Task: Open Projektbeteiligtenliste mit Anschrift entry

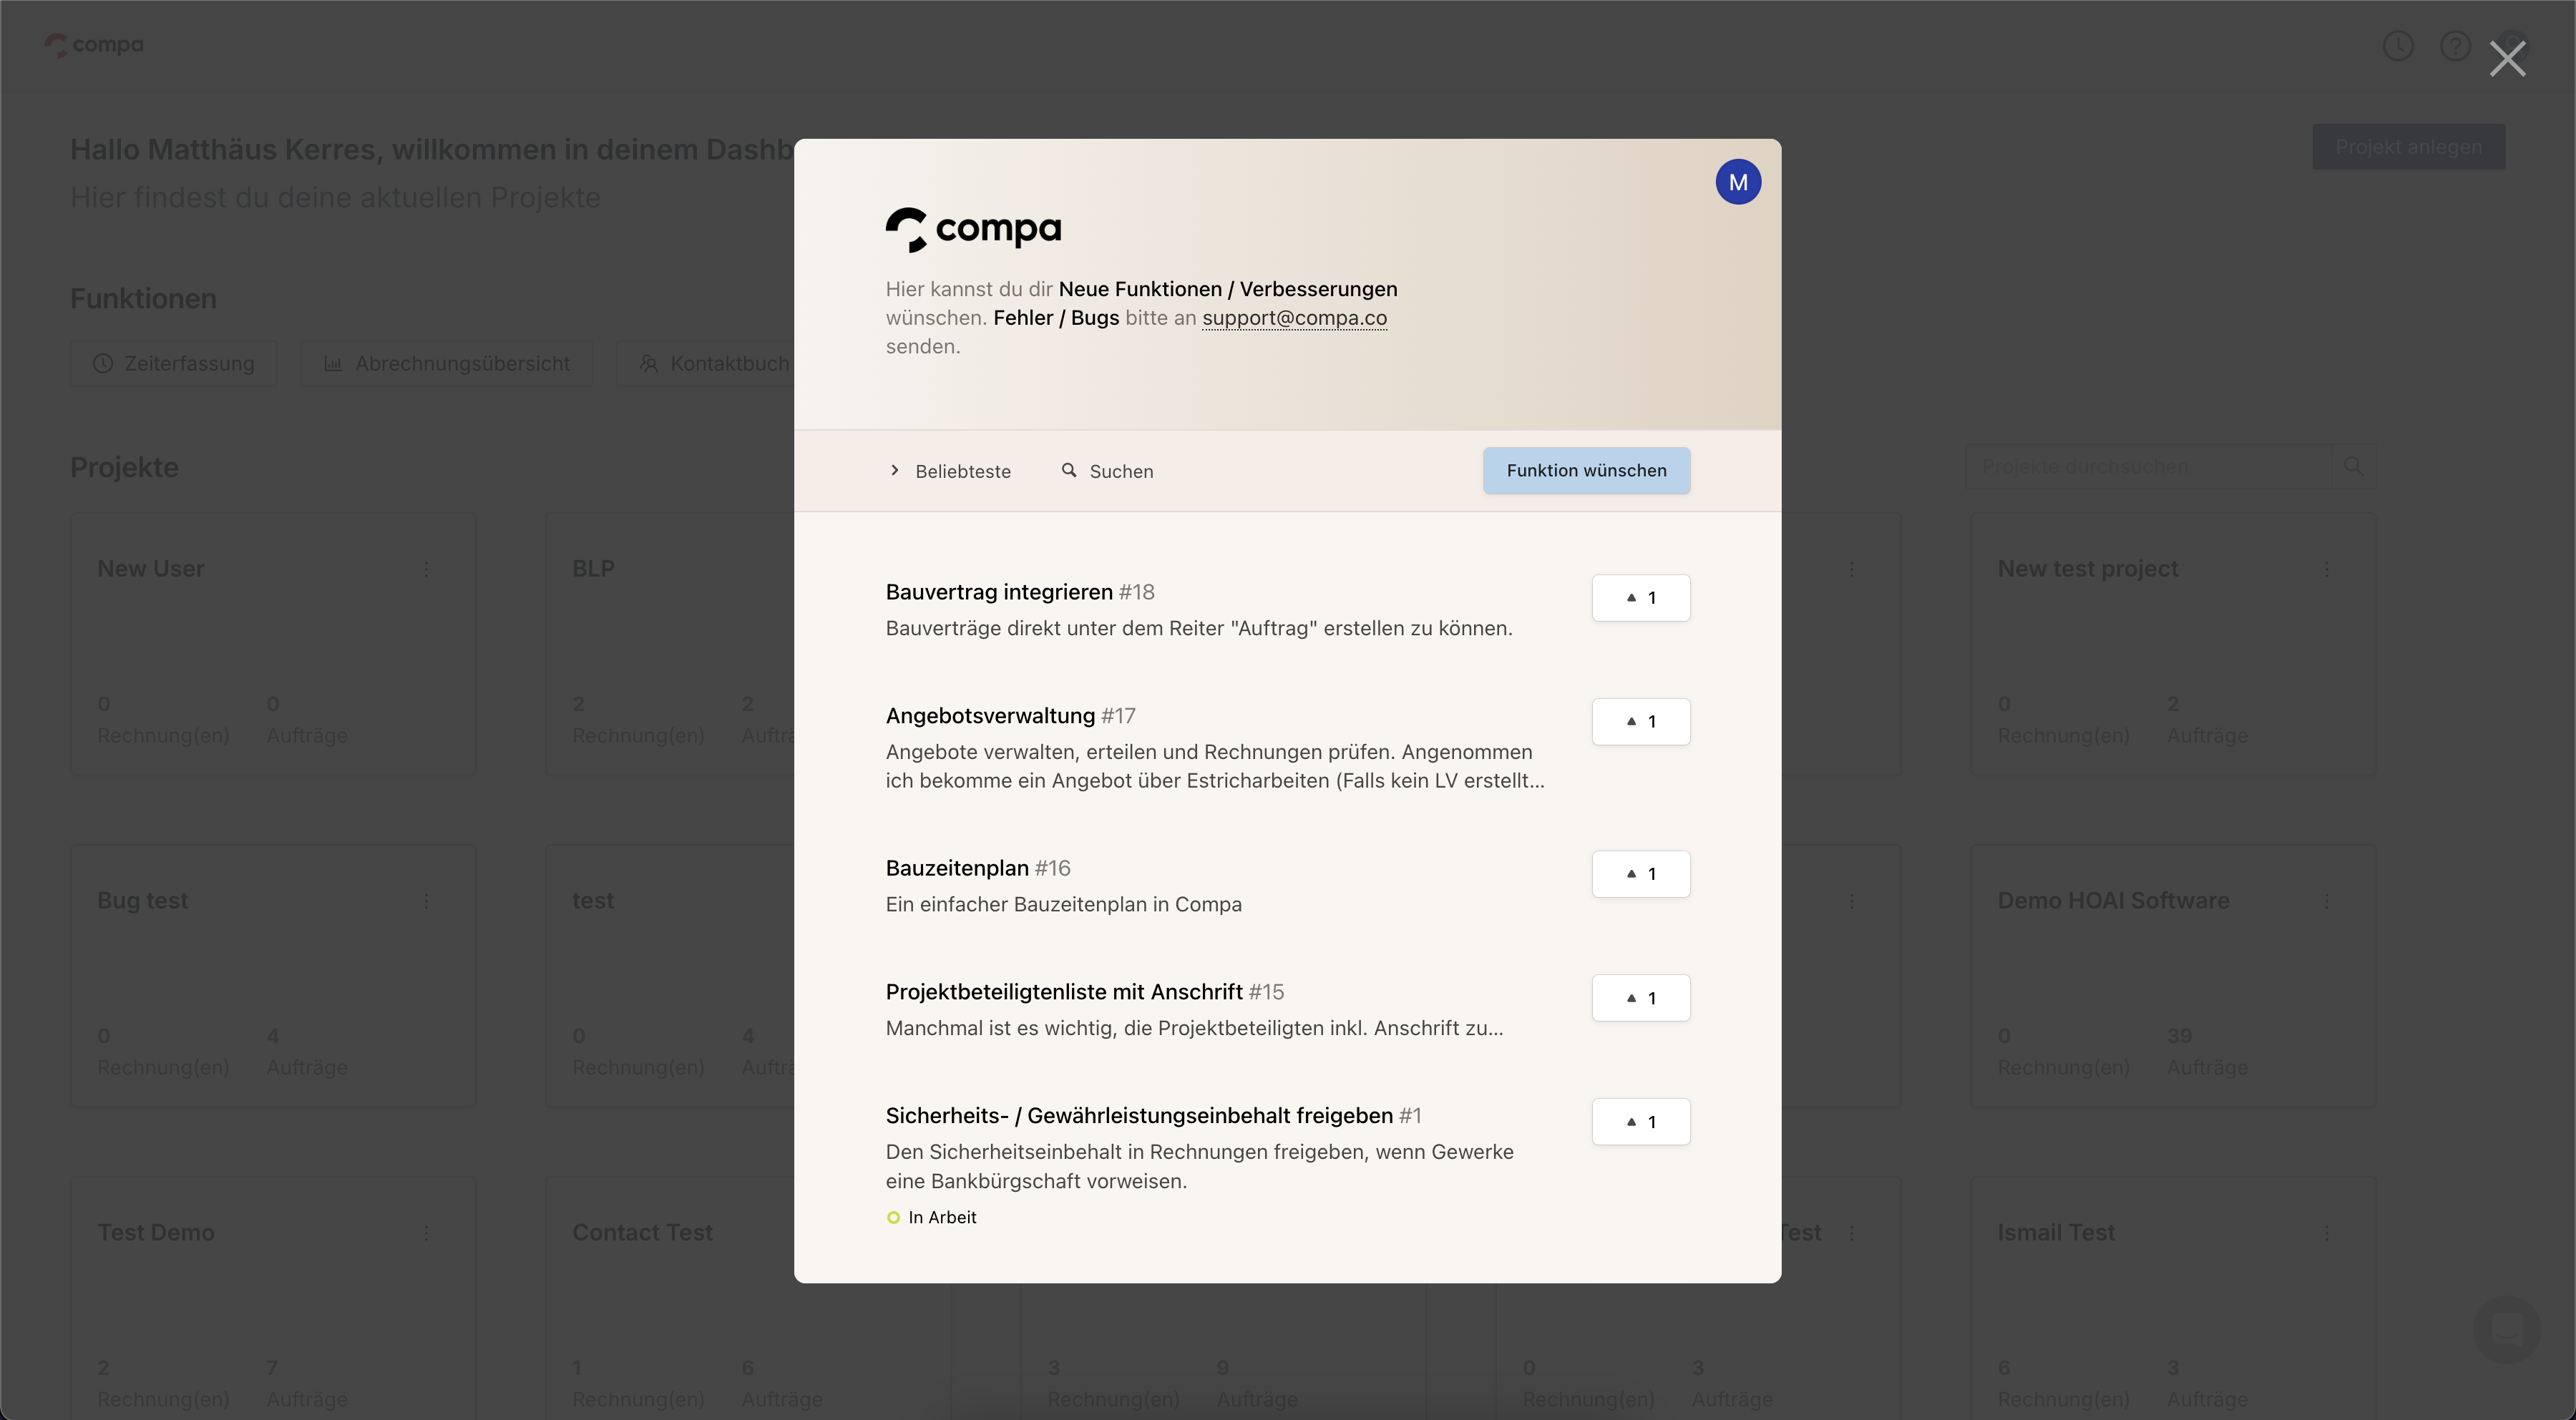Action: tap(1064, 992)
